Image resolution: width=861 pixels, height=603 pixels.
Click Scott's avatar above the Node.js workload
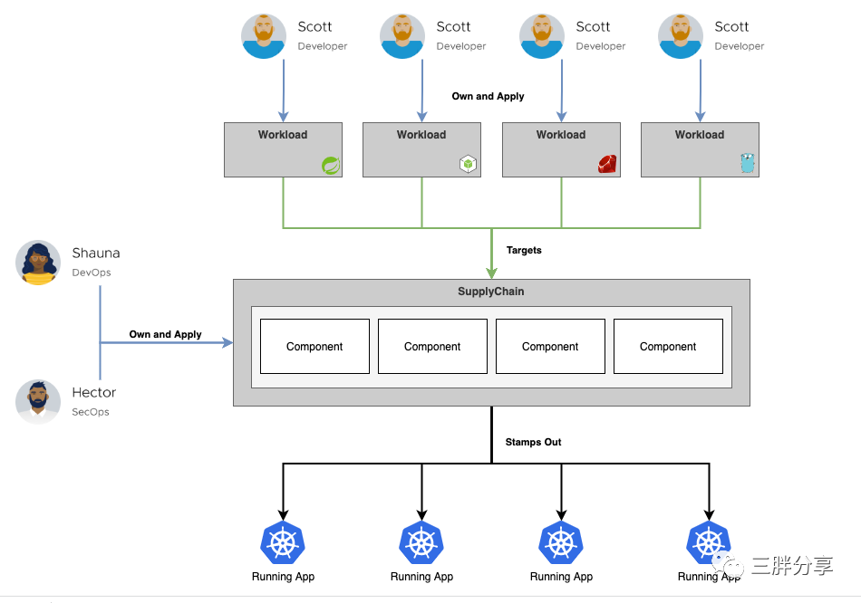pos(402,36)
